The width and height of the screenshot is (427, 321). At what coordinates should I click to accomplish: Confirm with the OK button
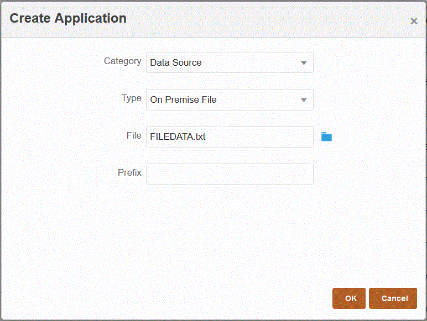coord(351,298)
